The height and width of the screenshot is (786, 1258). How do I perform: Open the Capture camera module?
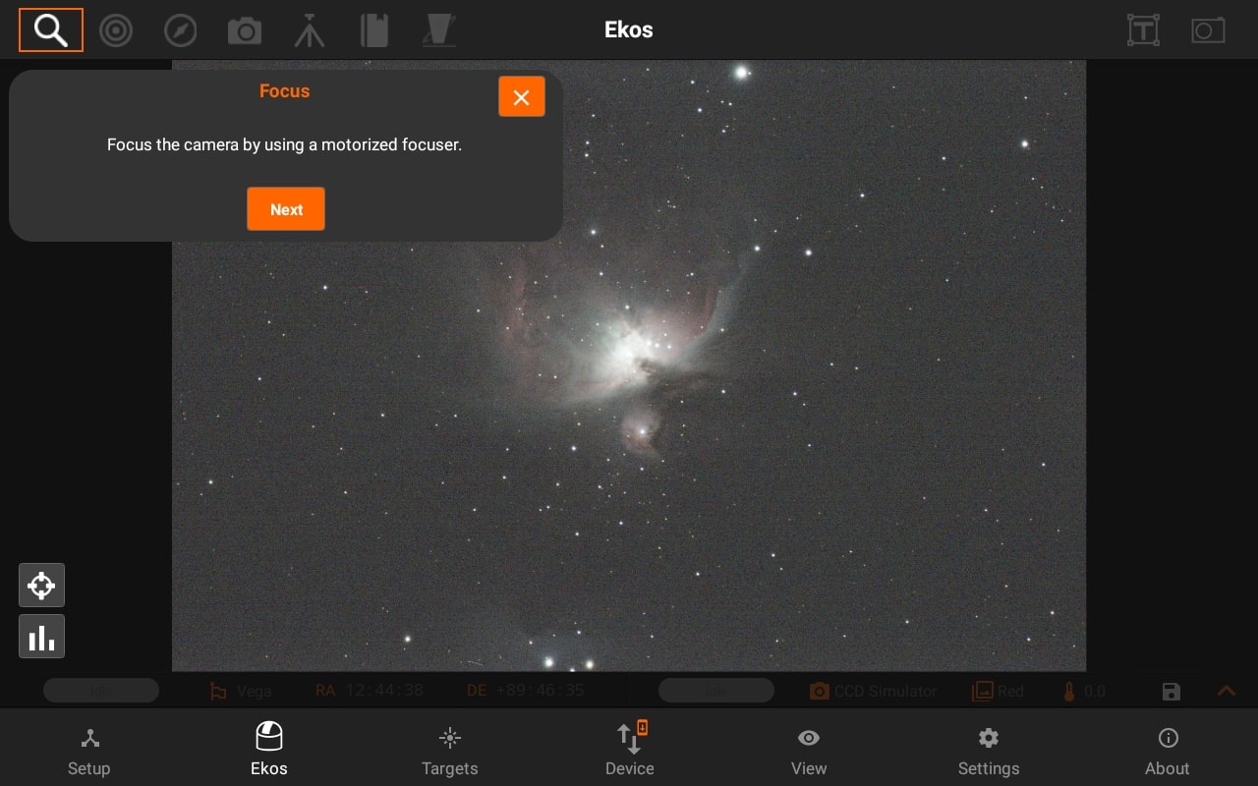(x=245, y=30)
